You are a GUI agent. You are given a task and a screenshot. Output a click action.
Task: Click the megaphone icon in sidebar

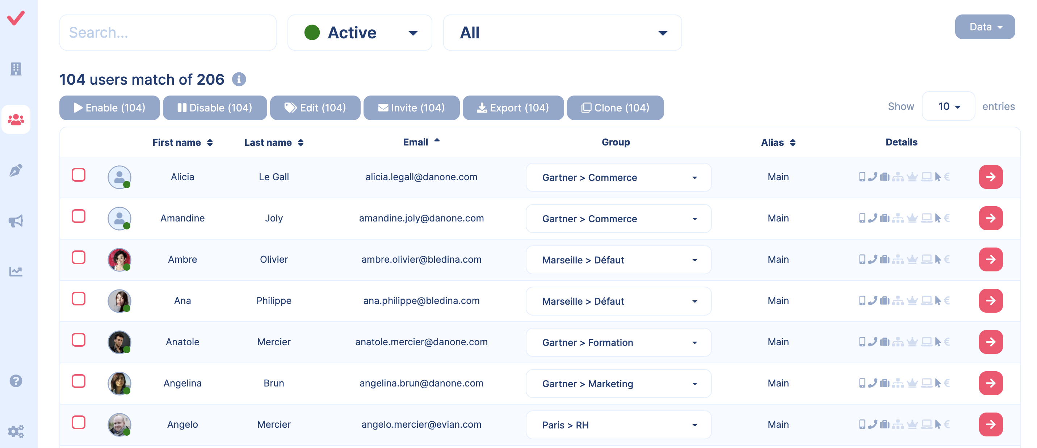click(16, 221)
